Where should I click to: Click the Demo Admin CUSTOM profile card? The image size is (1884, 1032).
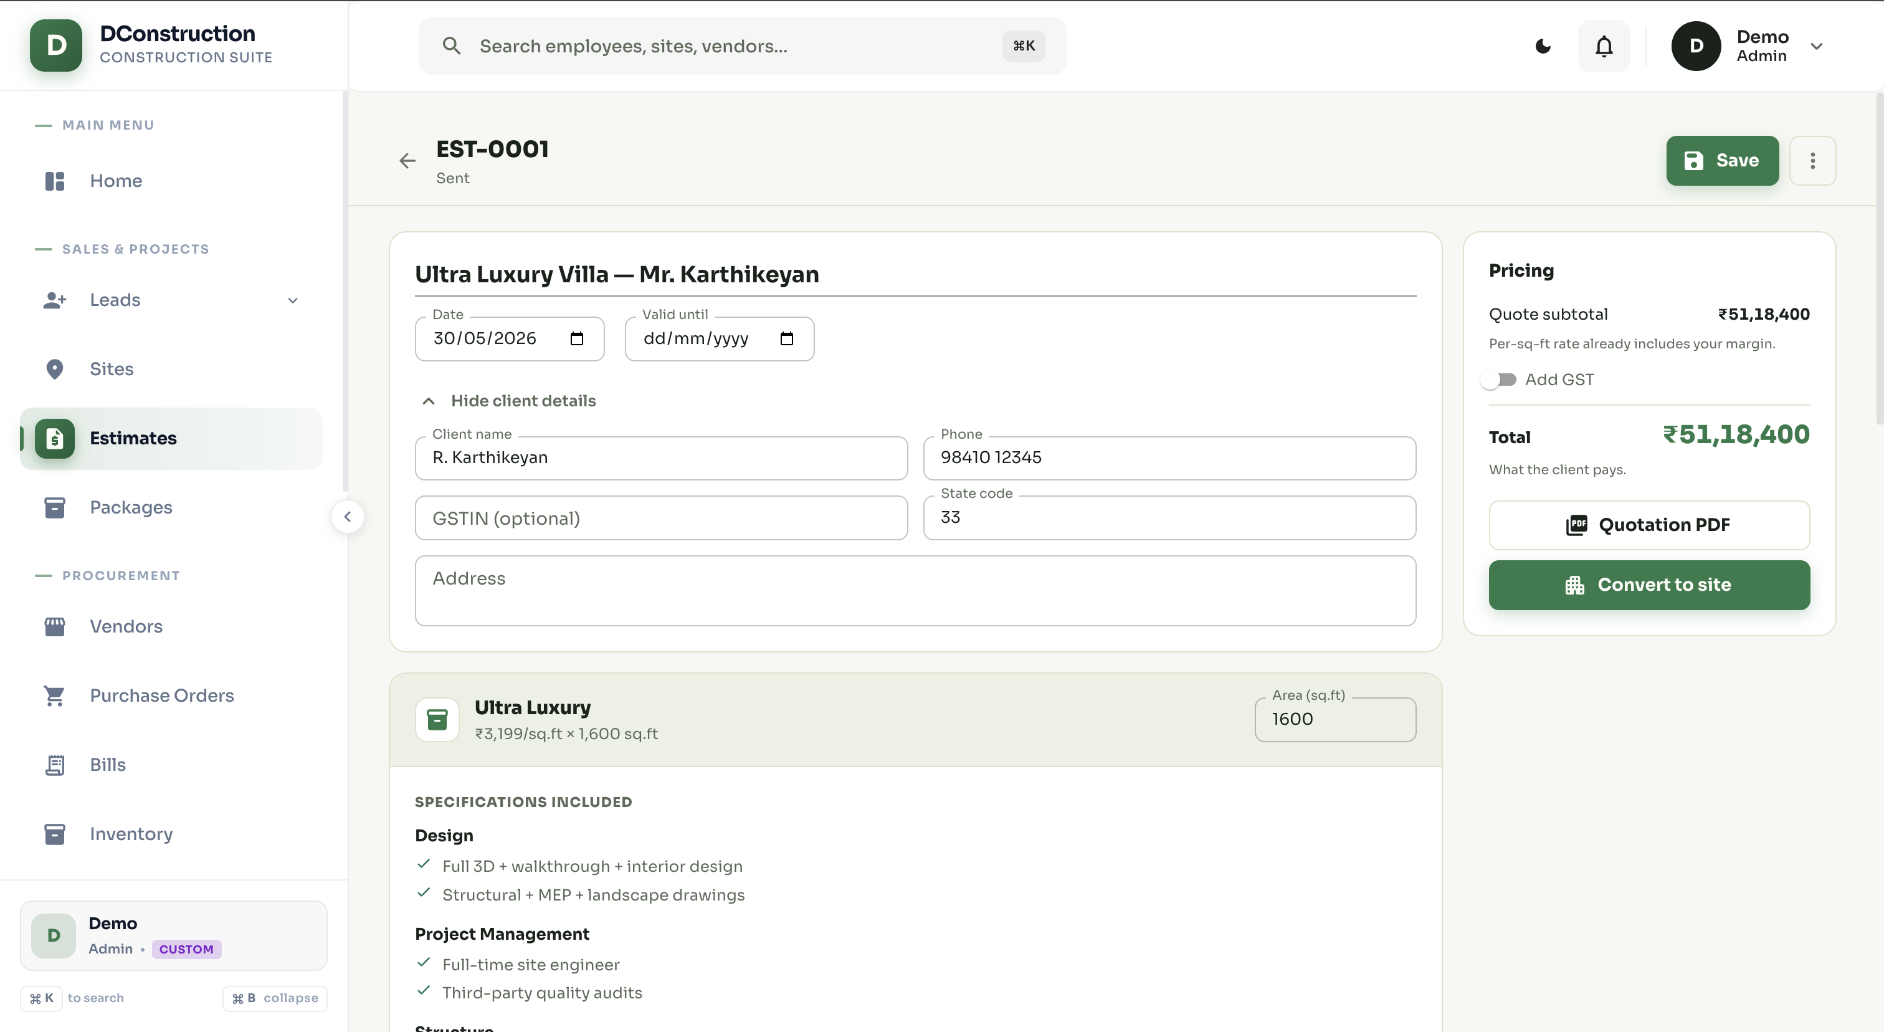(173, 935)
